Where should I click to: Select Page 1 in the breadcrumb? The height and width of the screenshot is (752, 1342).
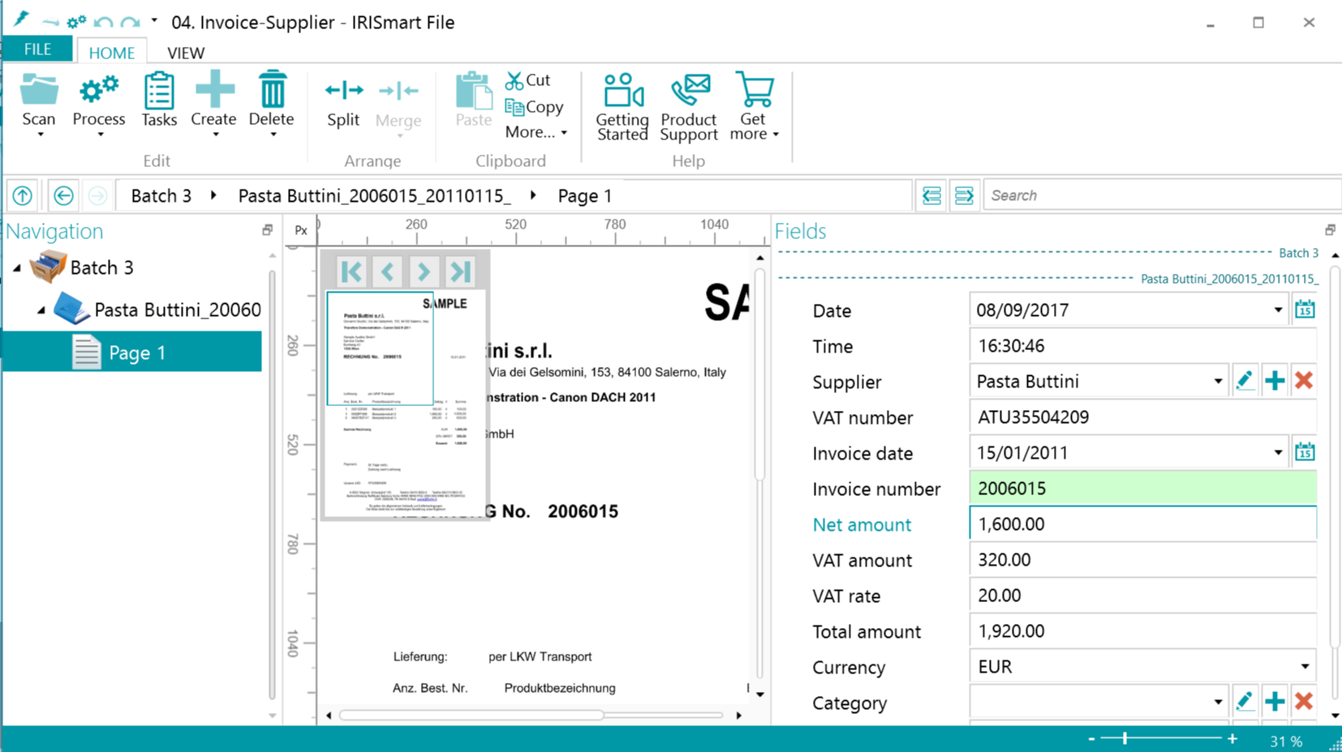click(x=585, y=196)
